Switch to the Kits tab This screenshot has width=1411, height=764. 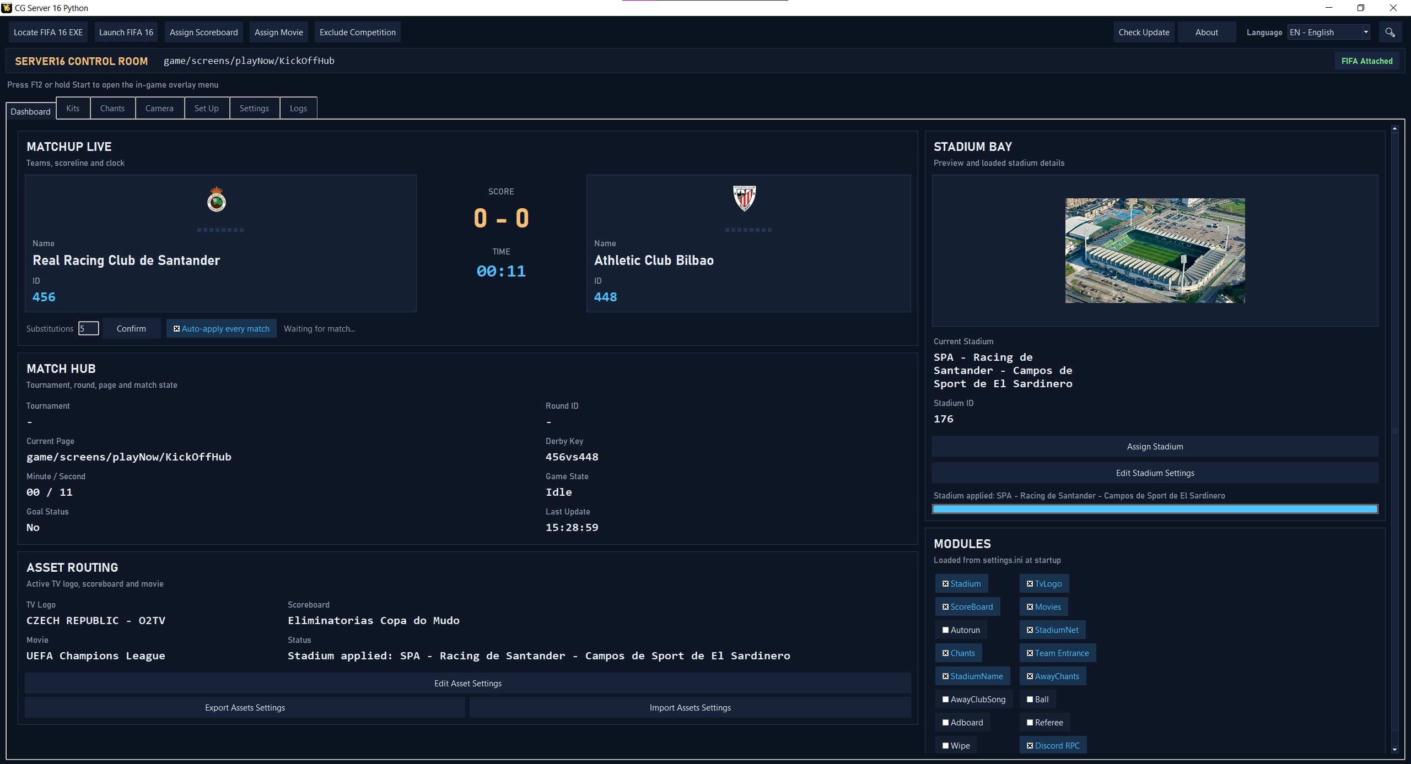click(73, 108)
